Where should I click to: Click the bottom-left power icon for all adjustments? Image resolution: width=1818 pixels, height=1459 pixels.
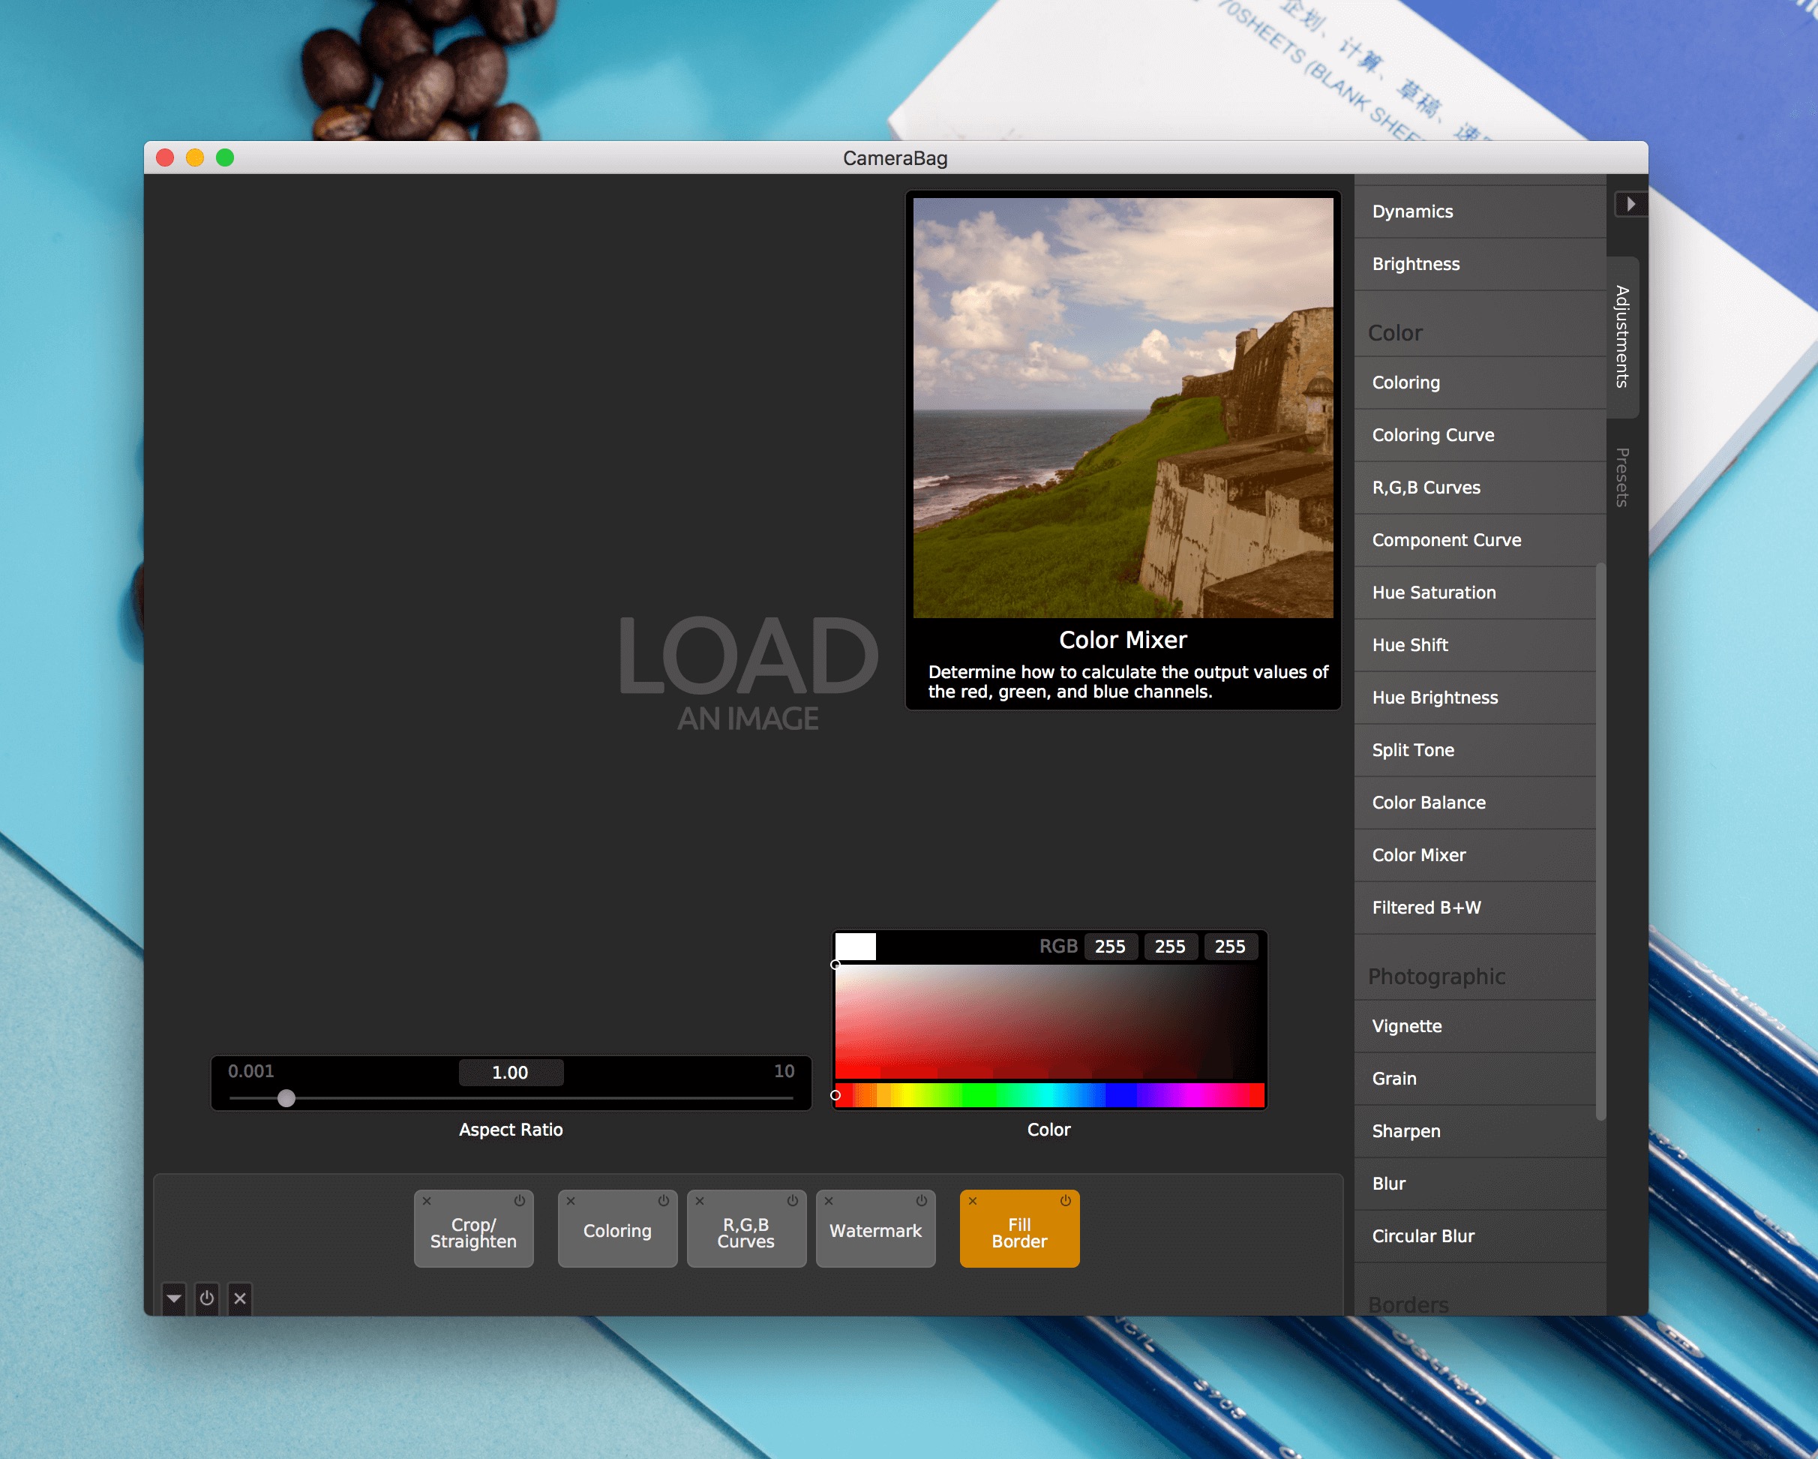tap(206, 1298)
